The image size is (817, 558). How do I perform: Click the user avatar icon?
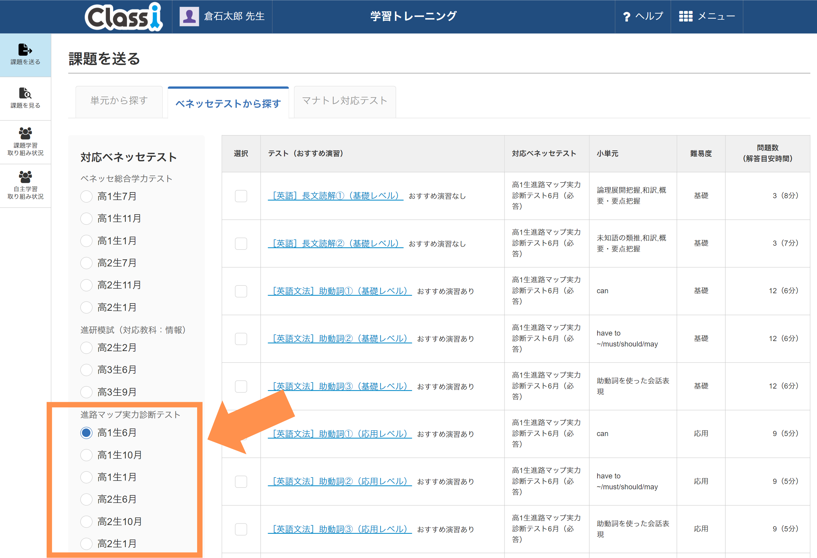click(x=189, y=16)
